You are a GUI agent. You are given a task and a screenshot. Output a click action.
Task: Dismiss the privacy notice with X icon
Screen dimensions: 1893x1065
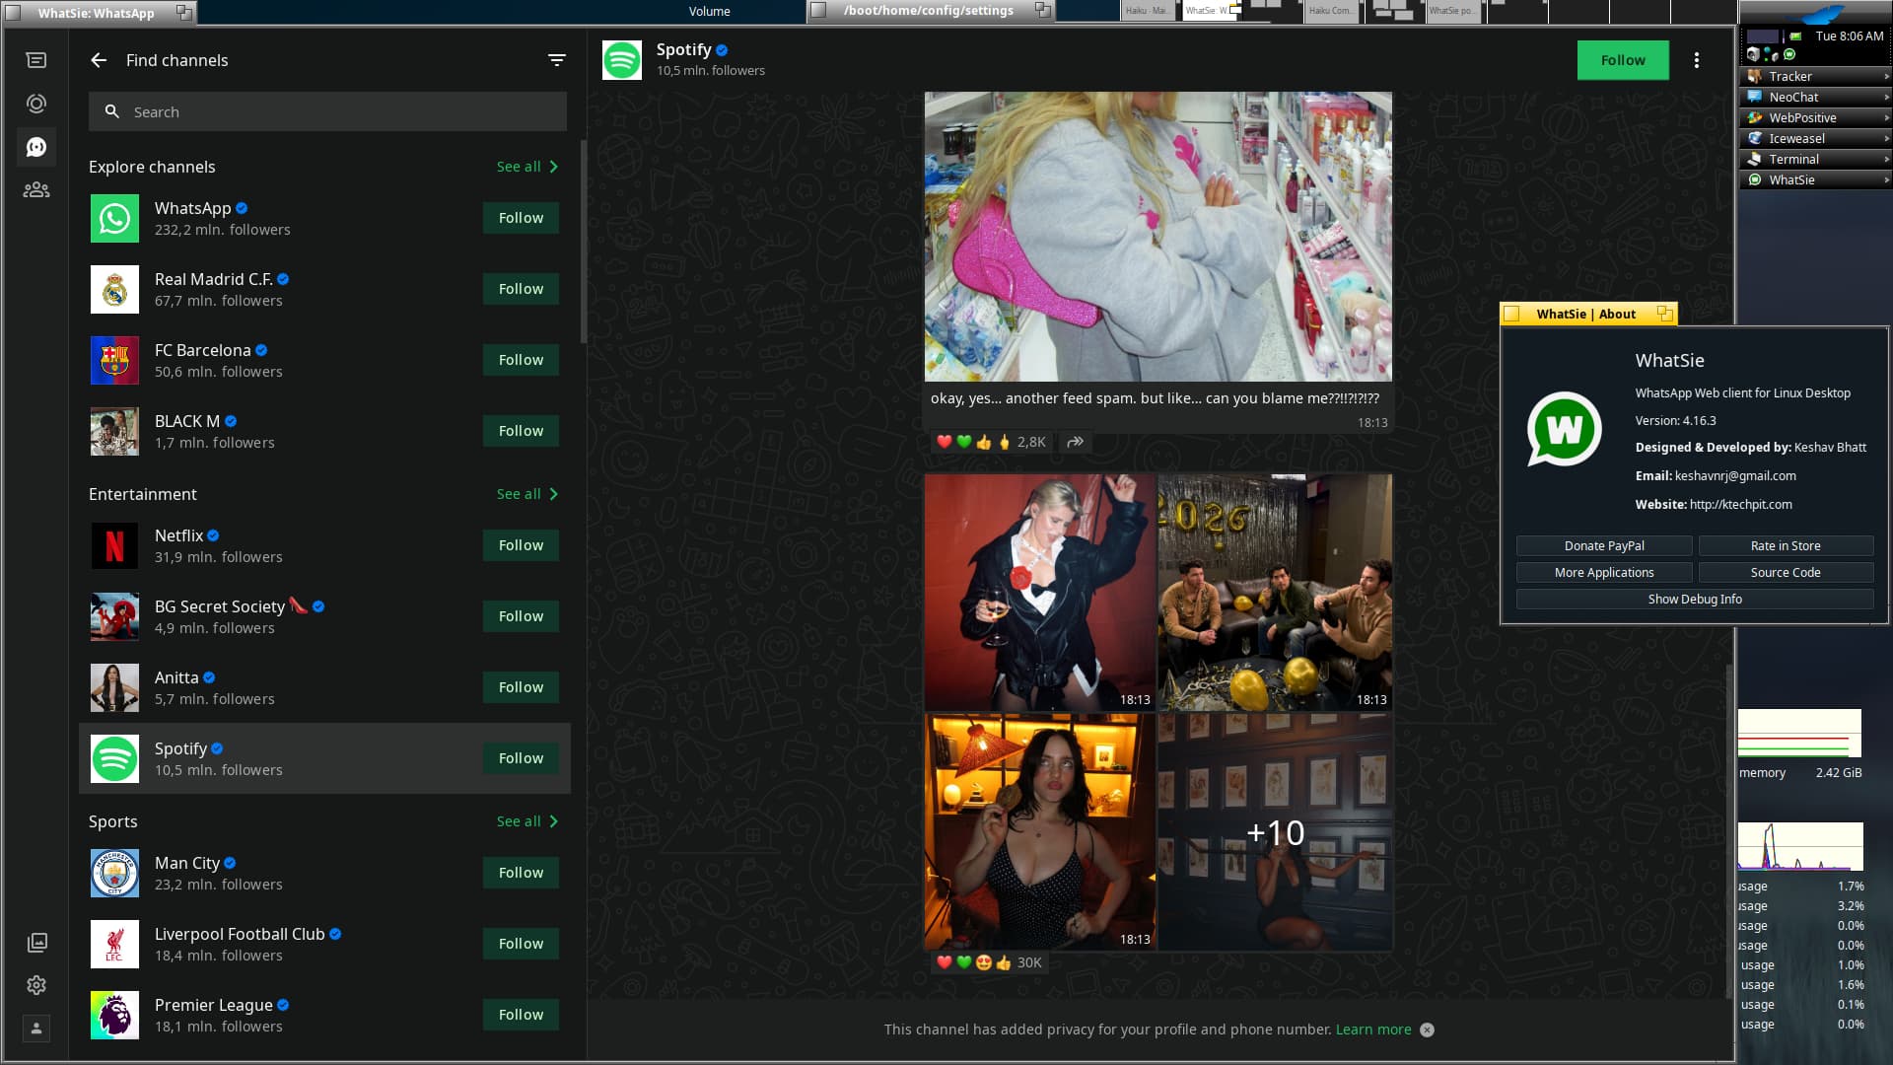tap(1427, 1029)
